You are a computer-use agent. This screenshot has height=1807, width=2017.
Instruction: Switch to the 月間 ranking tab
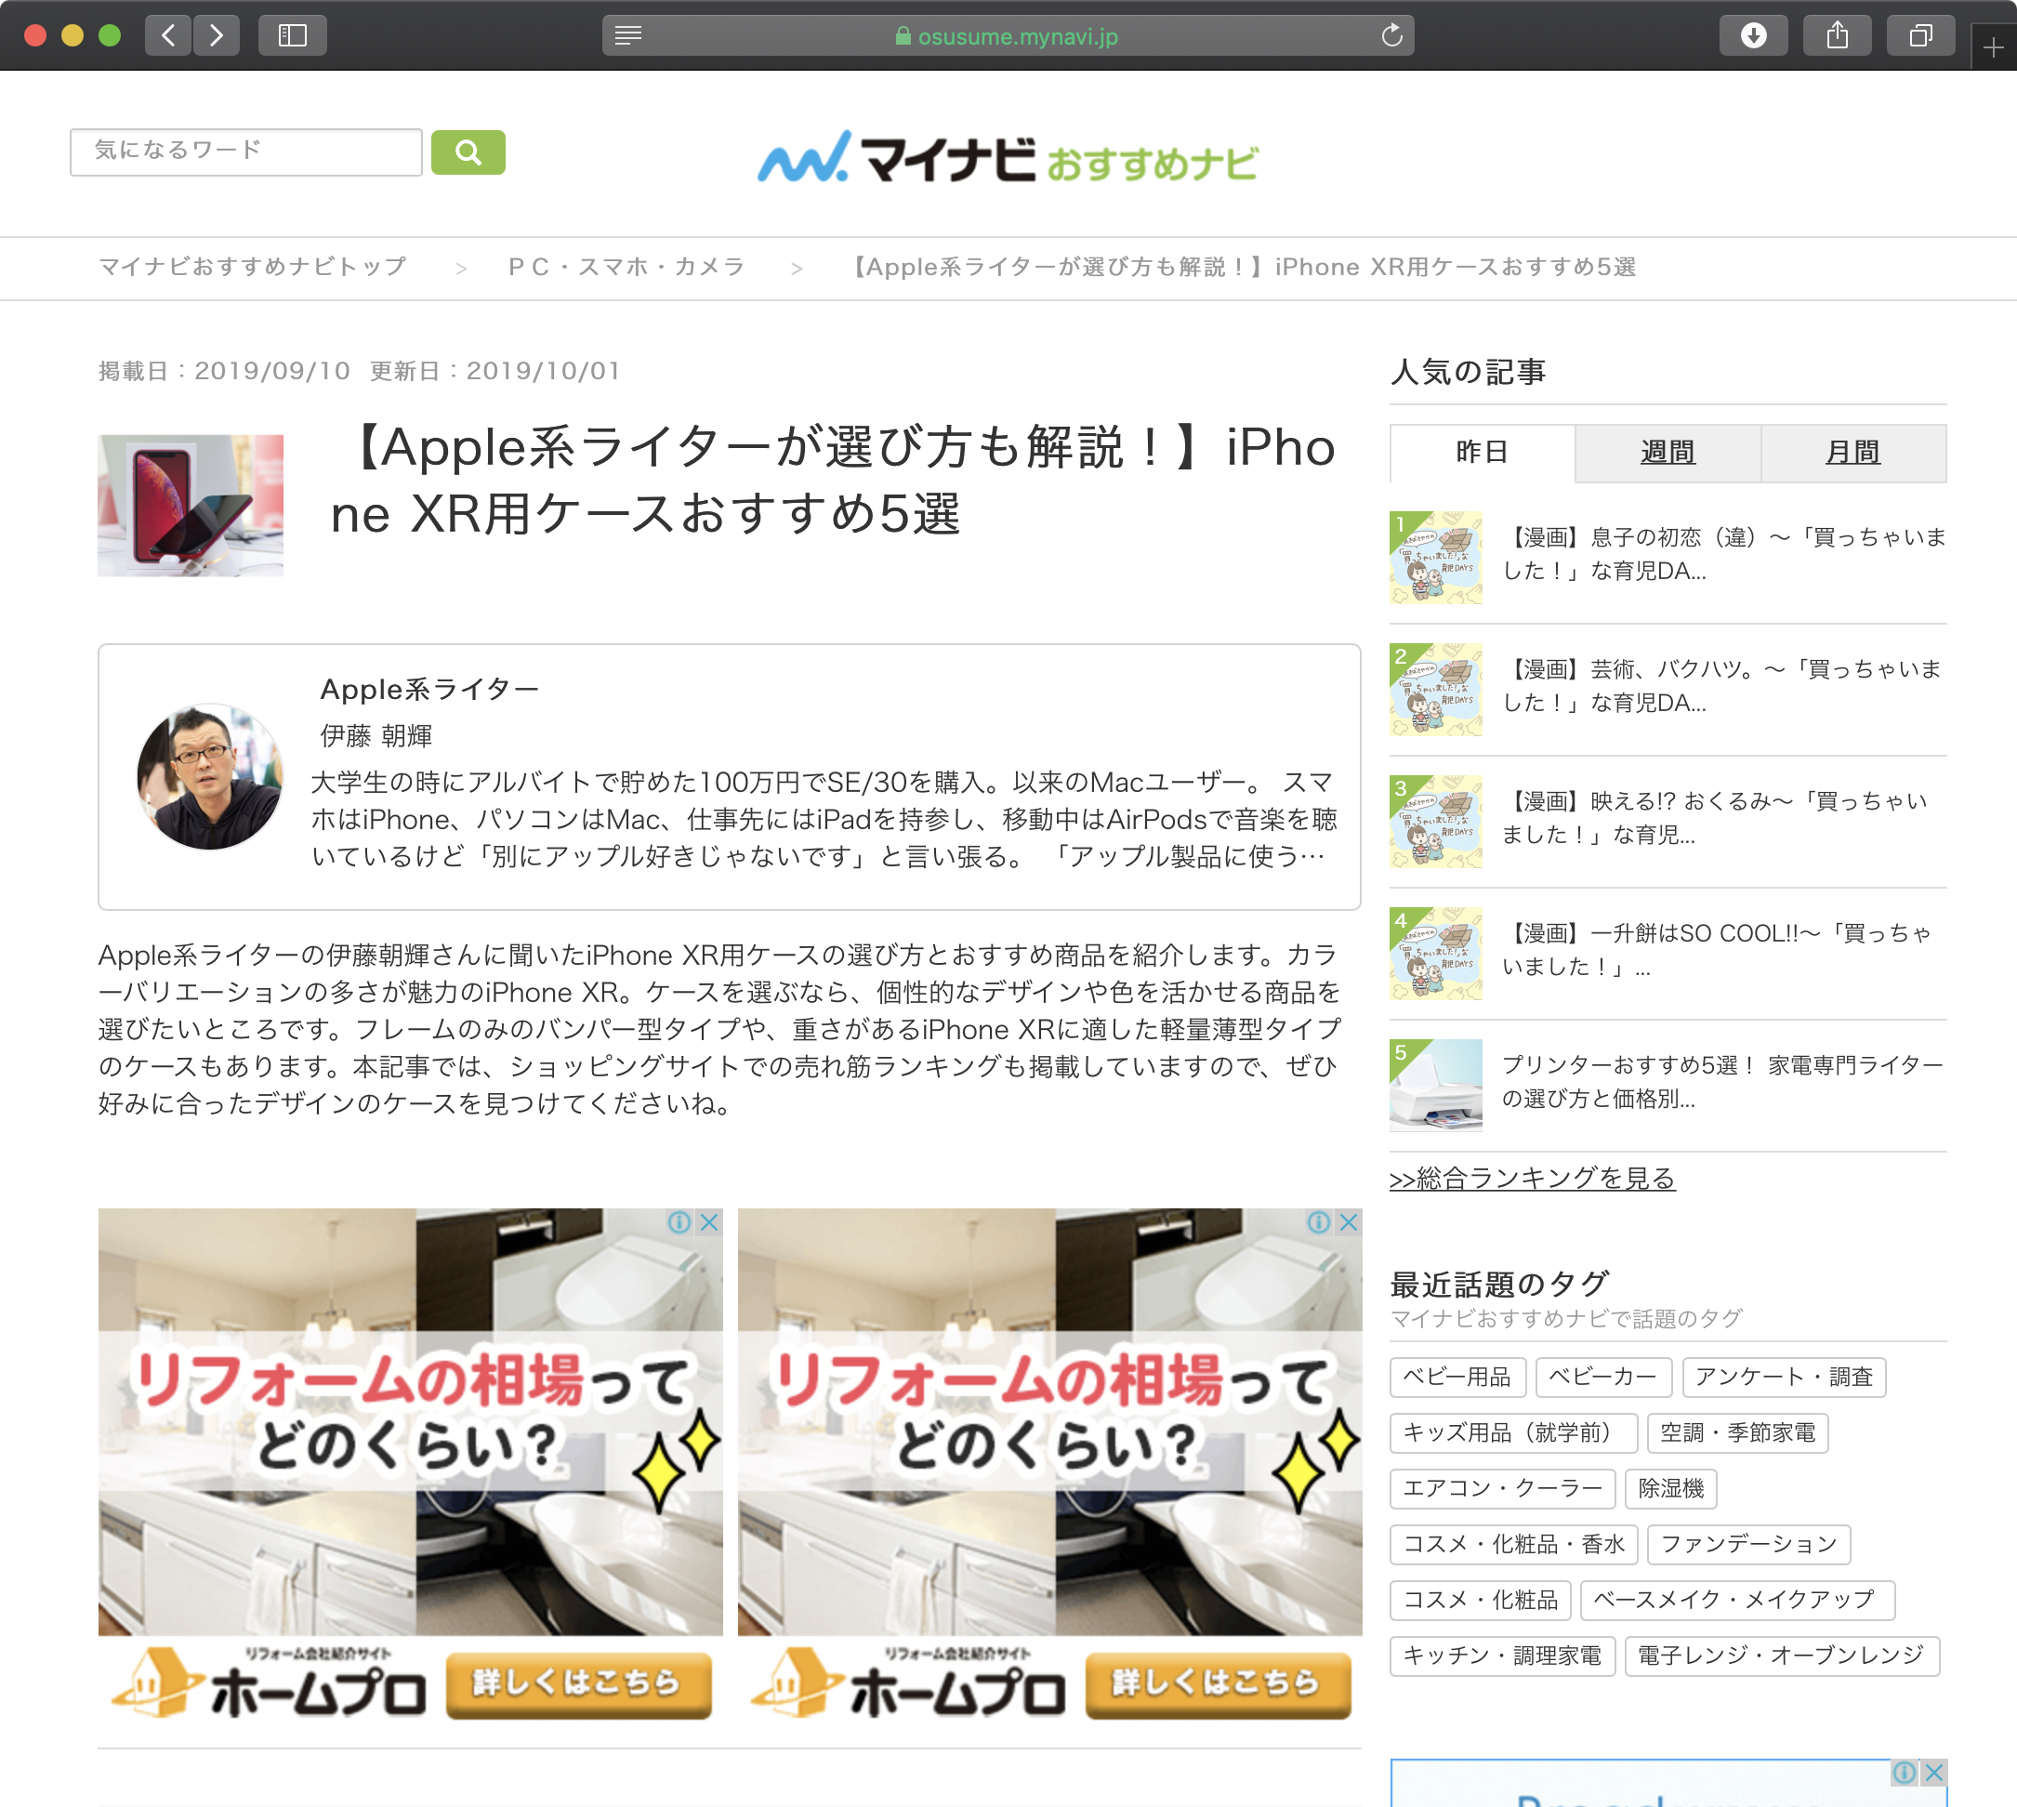click(x=1853, y=453)
